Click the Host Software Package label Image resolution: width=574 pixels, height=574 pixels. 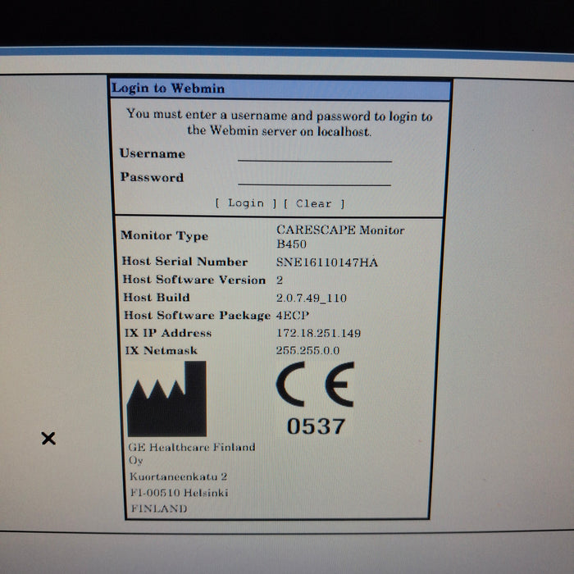pyautogui.click(x=198, y=315)
